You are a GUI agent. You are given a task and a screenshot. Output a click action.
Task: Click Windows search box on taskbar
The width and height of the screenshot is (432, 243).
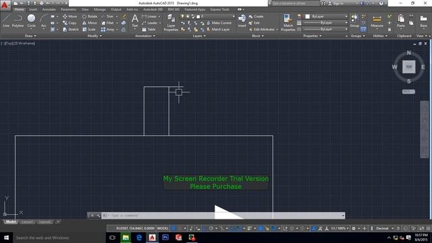(59, 238)
